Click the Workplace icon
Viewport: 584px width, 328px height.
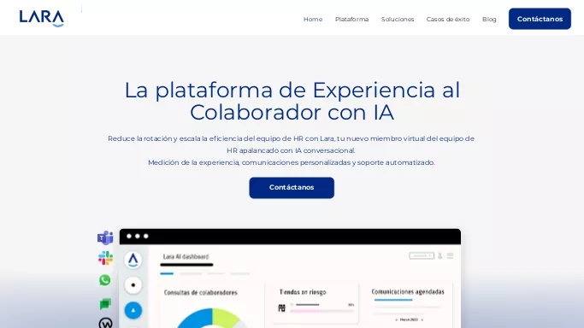pyautogui.click(x=105, y=323)
